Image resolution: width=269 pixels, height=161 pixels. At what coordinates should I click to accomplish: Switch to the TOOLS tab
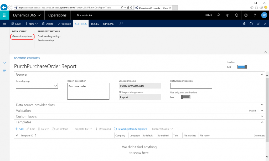95,24
